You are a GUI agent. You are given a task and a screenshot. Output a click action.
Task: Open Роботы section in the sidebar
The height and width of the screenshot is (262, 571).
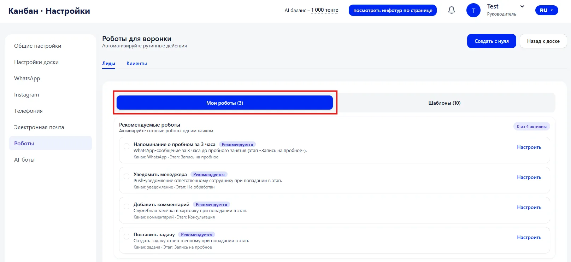point(51,143)
